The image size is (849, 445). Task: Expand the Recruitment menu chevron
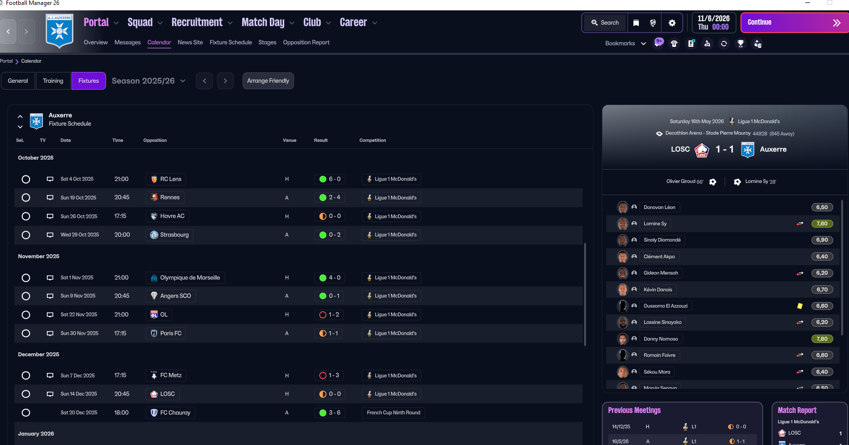click(x=230, y=23)
